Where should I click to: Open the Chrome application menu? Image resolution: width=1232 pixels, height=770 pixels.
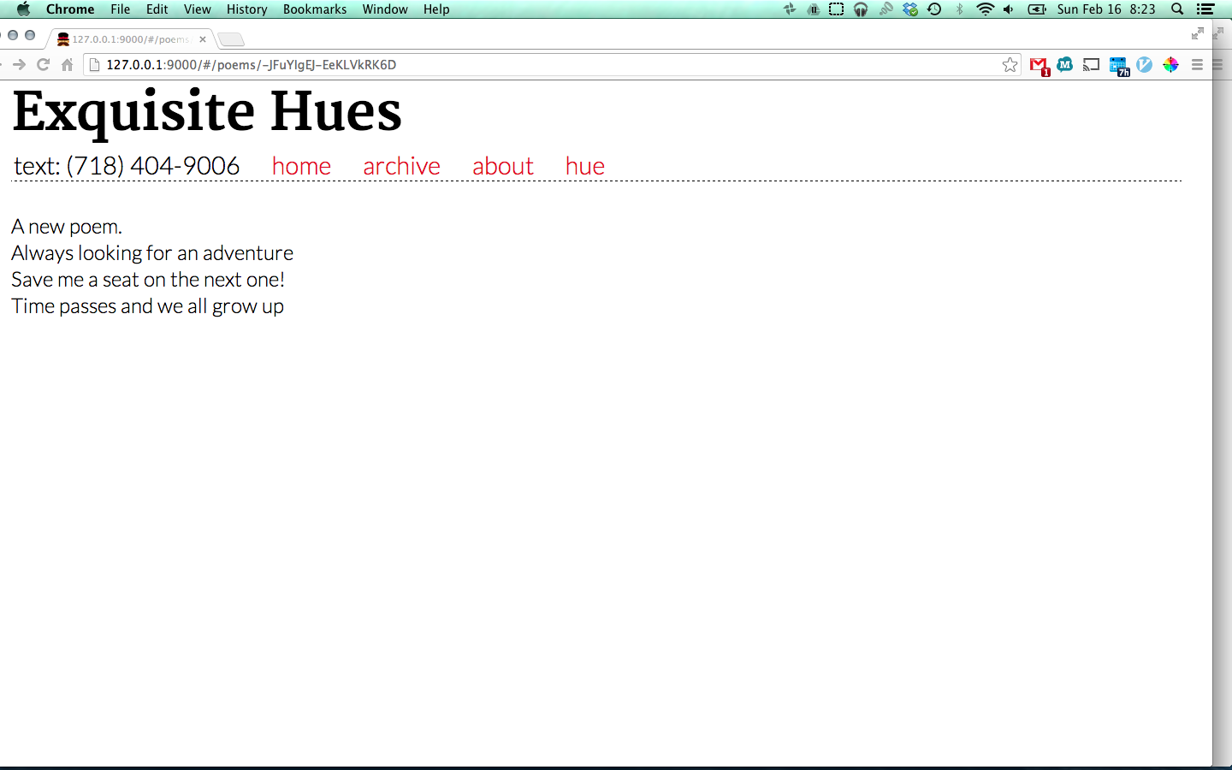click(x=70, y=9)
